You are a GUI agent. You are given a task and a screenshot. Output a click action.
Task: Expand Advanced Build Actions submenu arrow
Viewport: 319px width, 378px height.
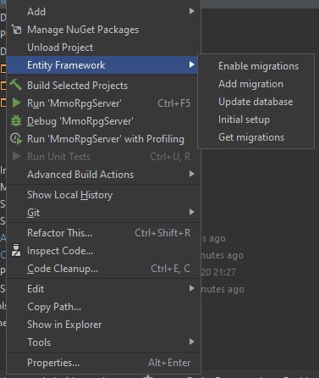point(192,174)
